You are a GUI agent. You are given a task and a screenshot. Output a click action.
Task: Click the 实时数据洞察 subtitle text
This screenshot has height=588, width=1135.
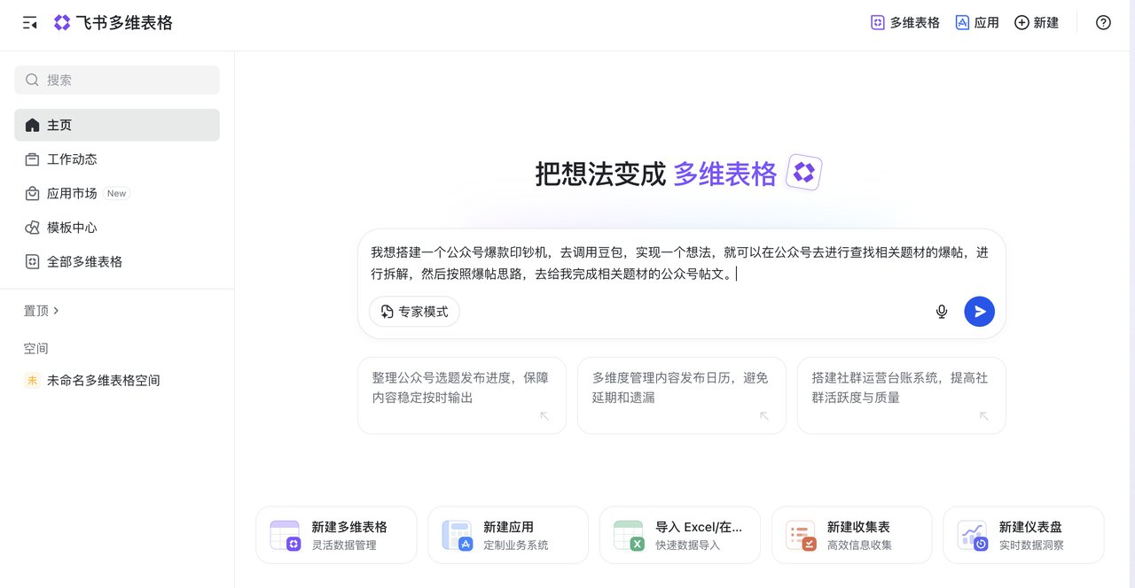pyautogui.click(x=1031, y=545)
